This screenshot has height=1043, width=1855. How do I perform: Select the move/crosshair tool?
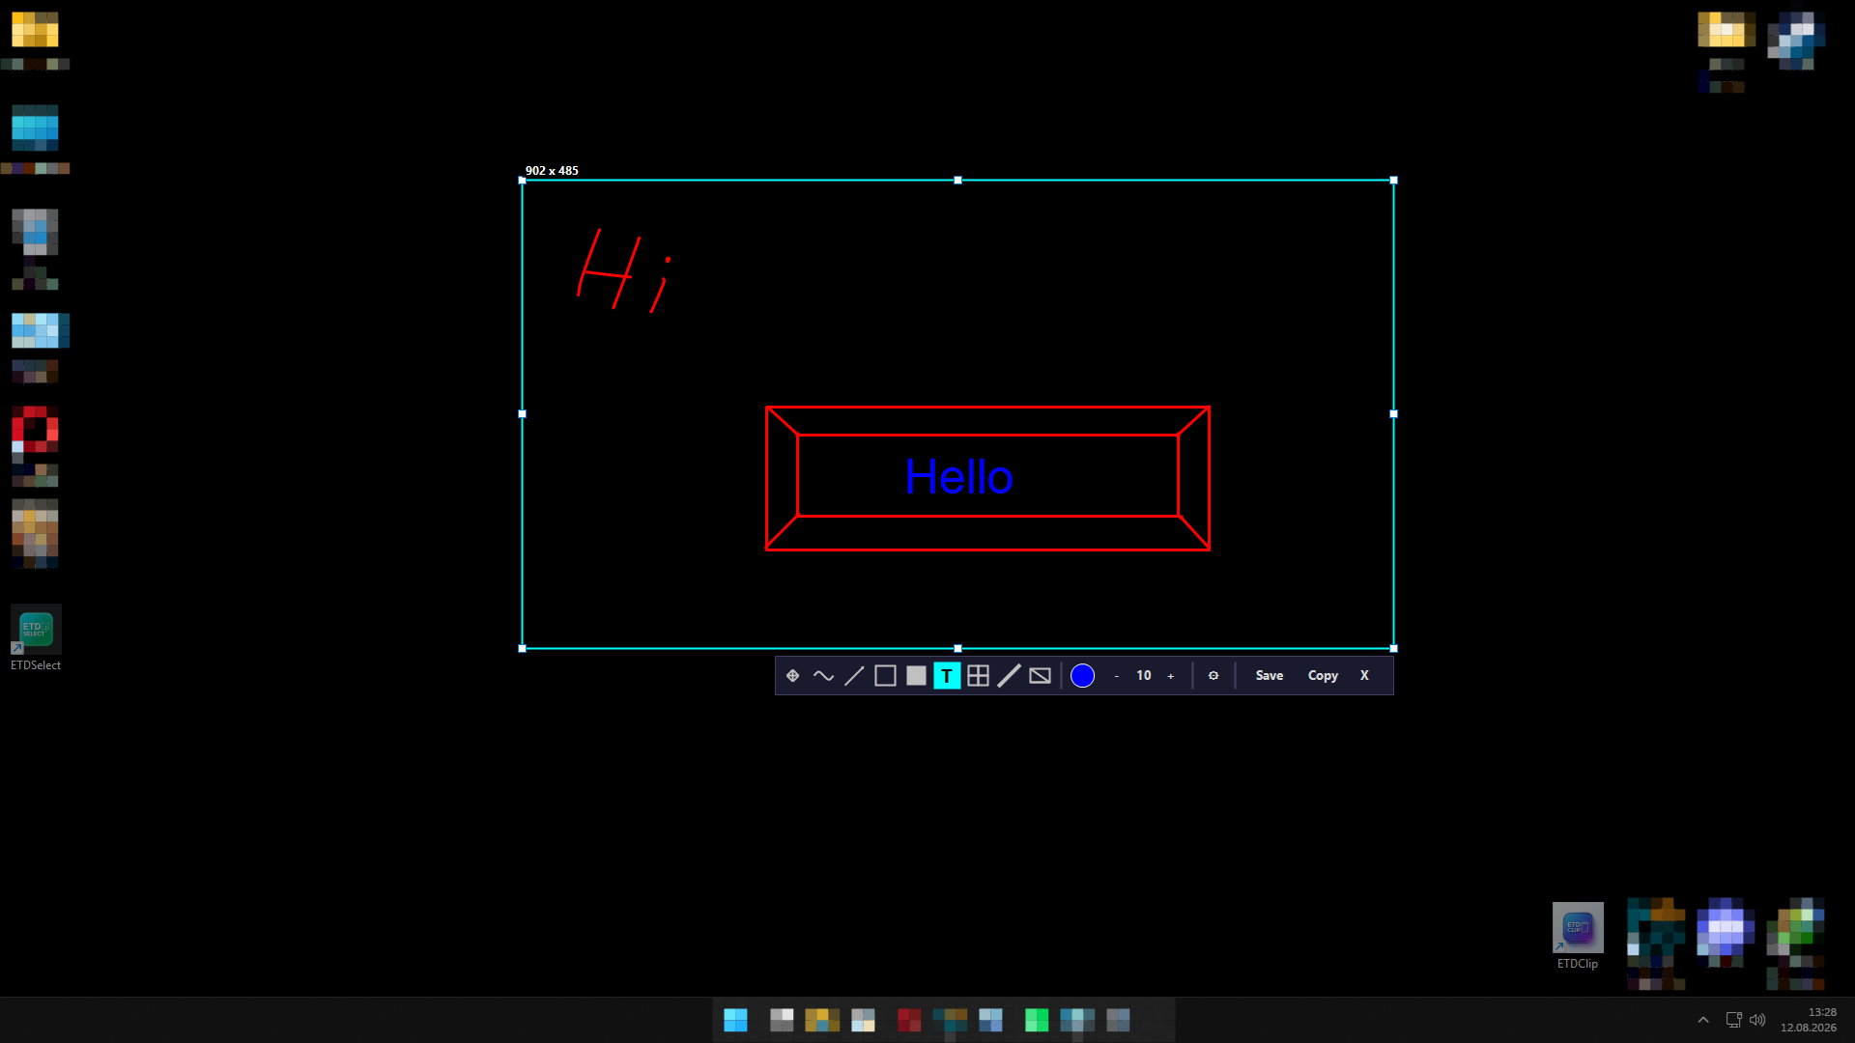click(792, 676)
